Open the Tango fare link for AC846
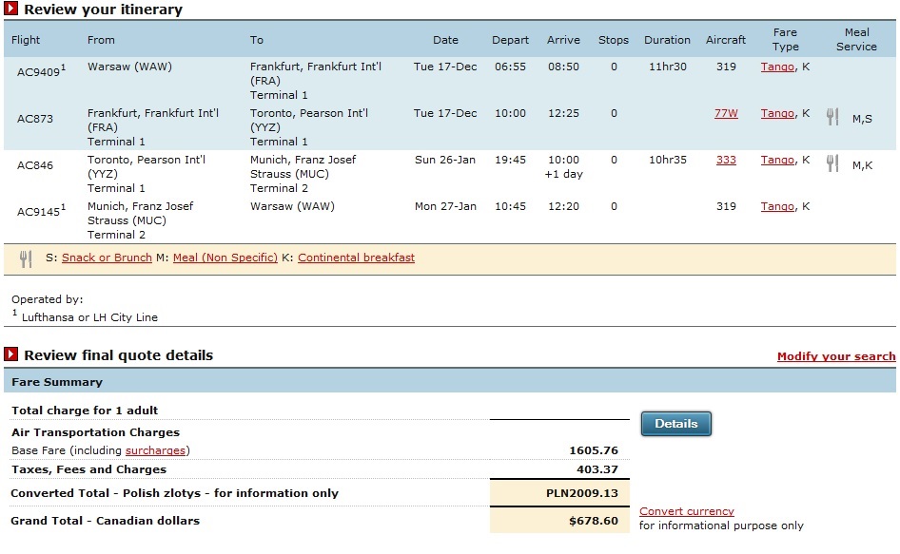900x554 pixels. [x=777, y=160]
